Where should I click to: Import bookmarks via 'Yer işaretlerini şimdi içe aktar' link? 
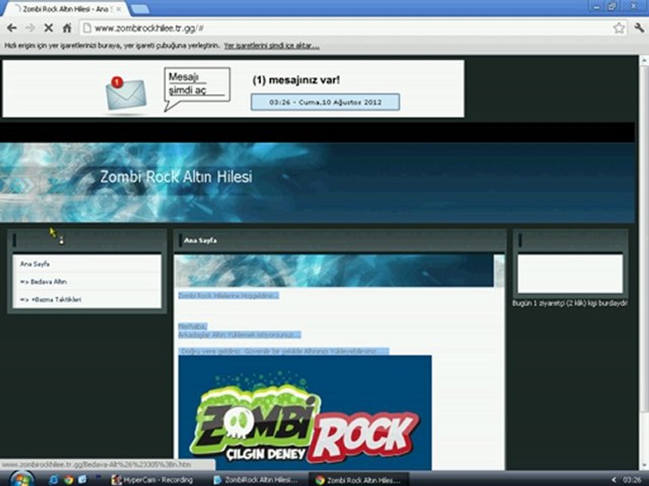click(x=272, y=46)
